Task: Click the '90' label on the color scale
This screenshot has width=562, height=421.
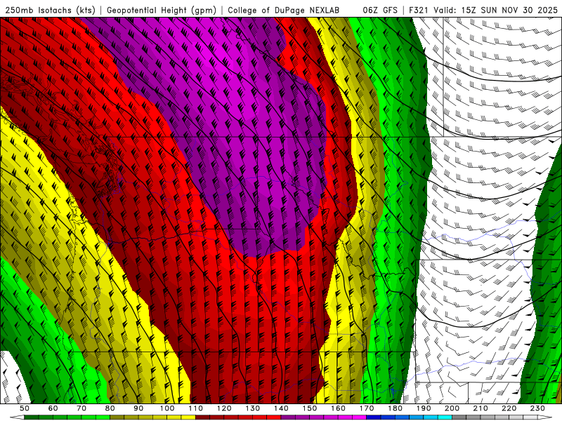Action: pyautogui.click(x=138, y=408)
